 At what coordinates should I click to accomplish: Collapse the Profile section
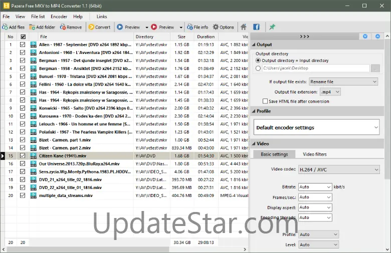click(x=254, y=111)
